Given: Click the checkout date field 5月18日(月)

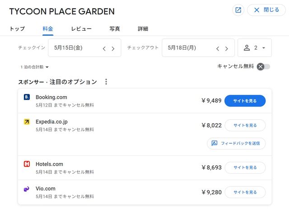Looking at the screenshot, I should (198, 48).
